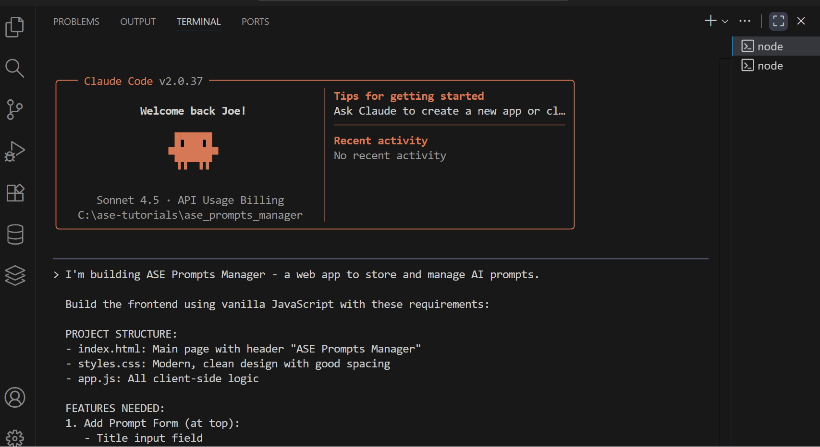Close the terminal panel
This screenshot has width=820, height=447.
[x=801, y=21]
